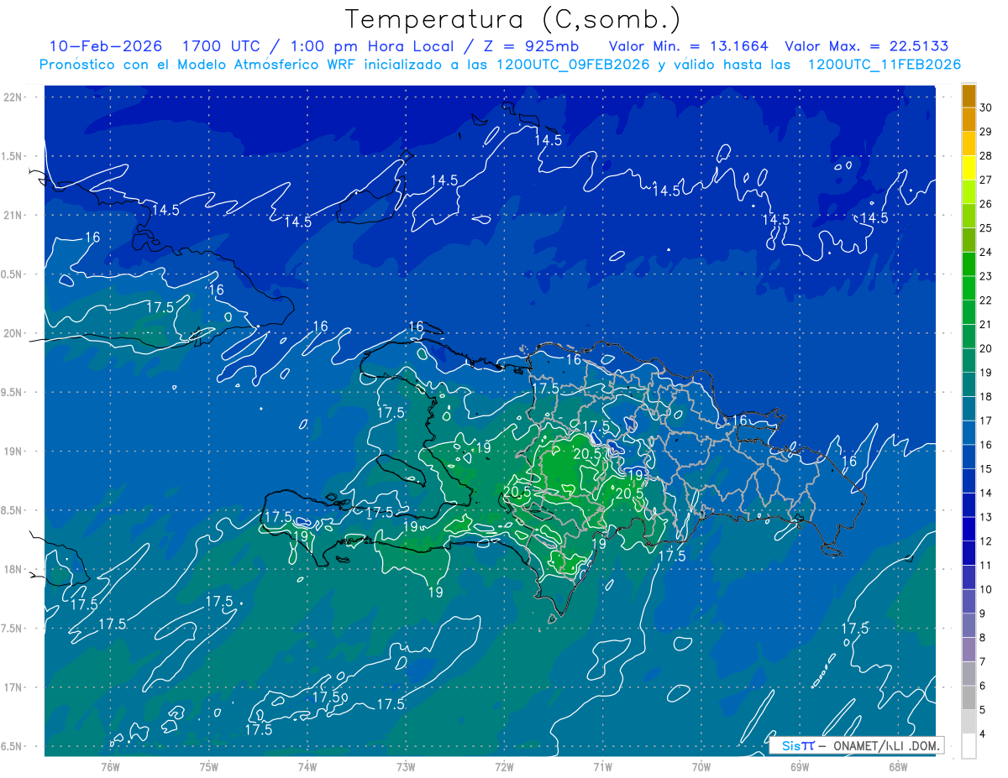Pick the yellow legend color between 27 and 28
This screenshot has width=1008, height=778.
tap(969, 168)
